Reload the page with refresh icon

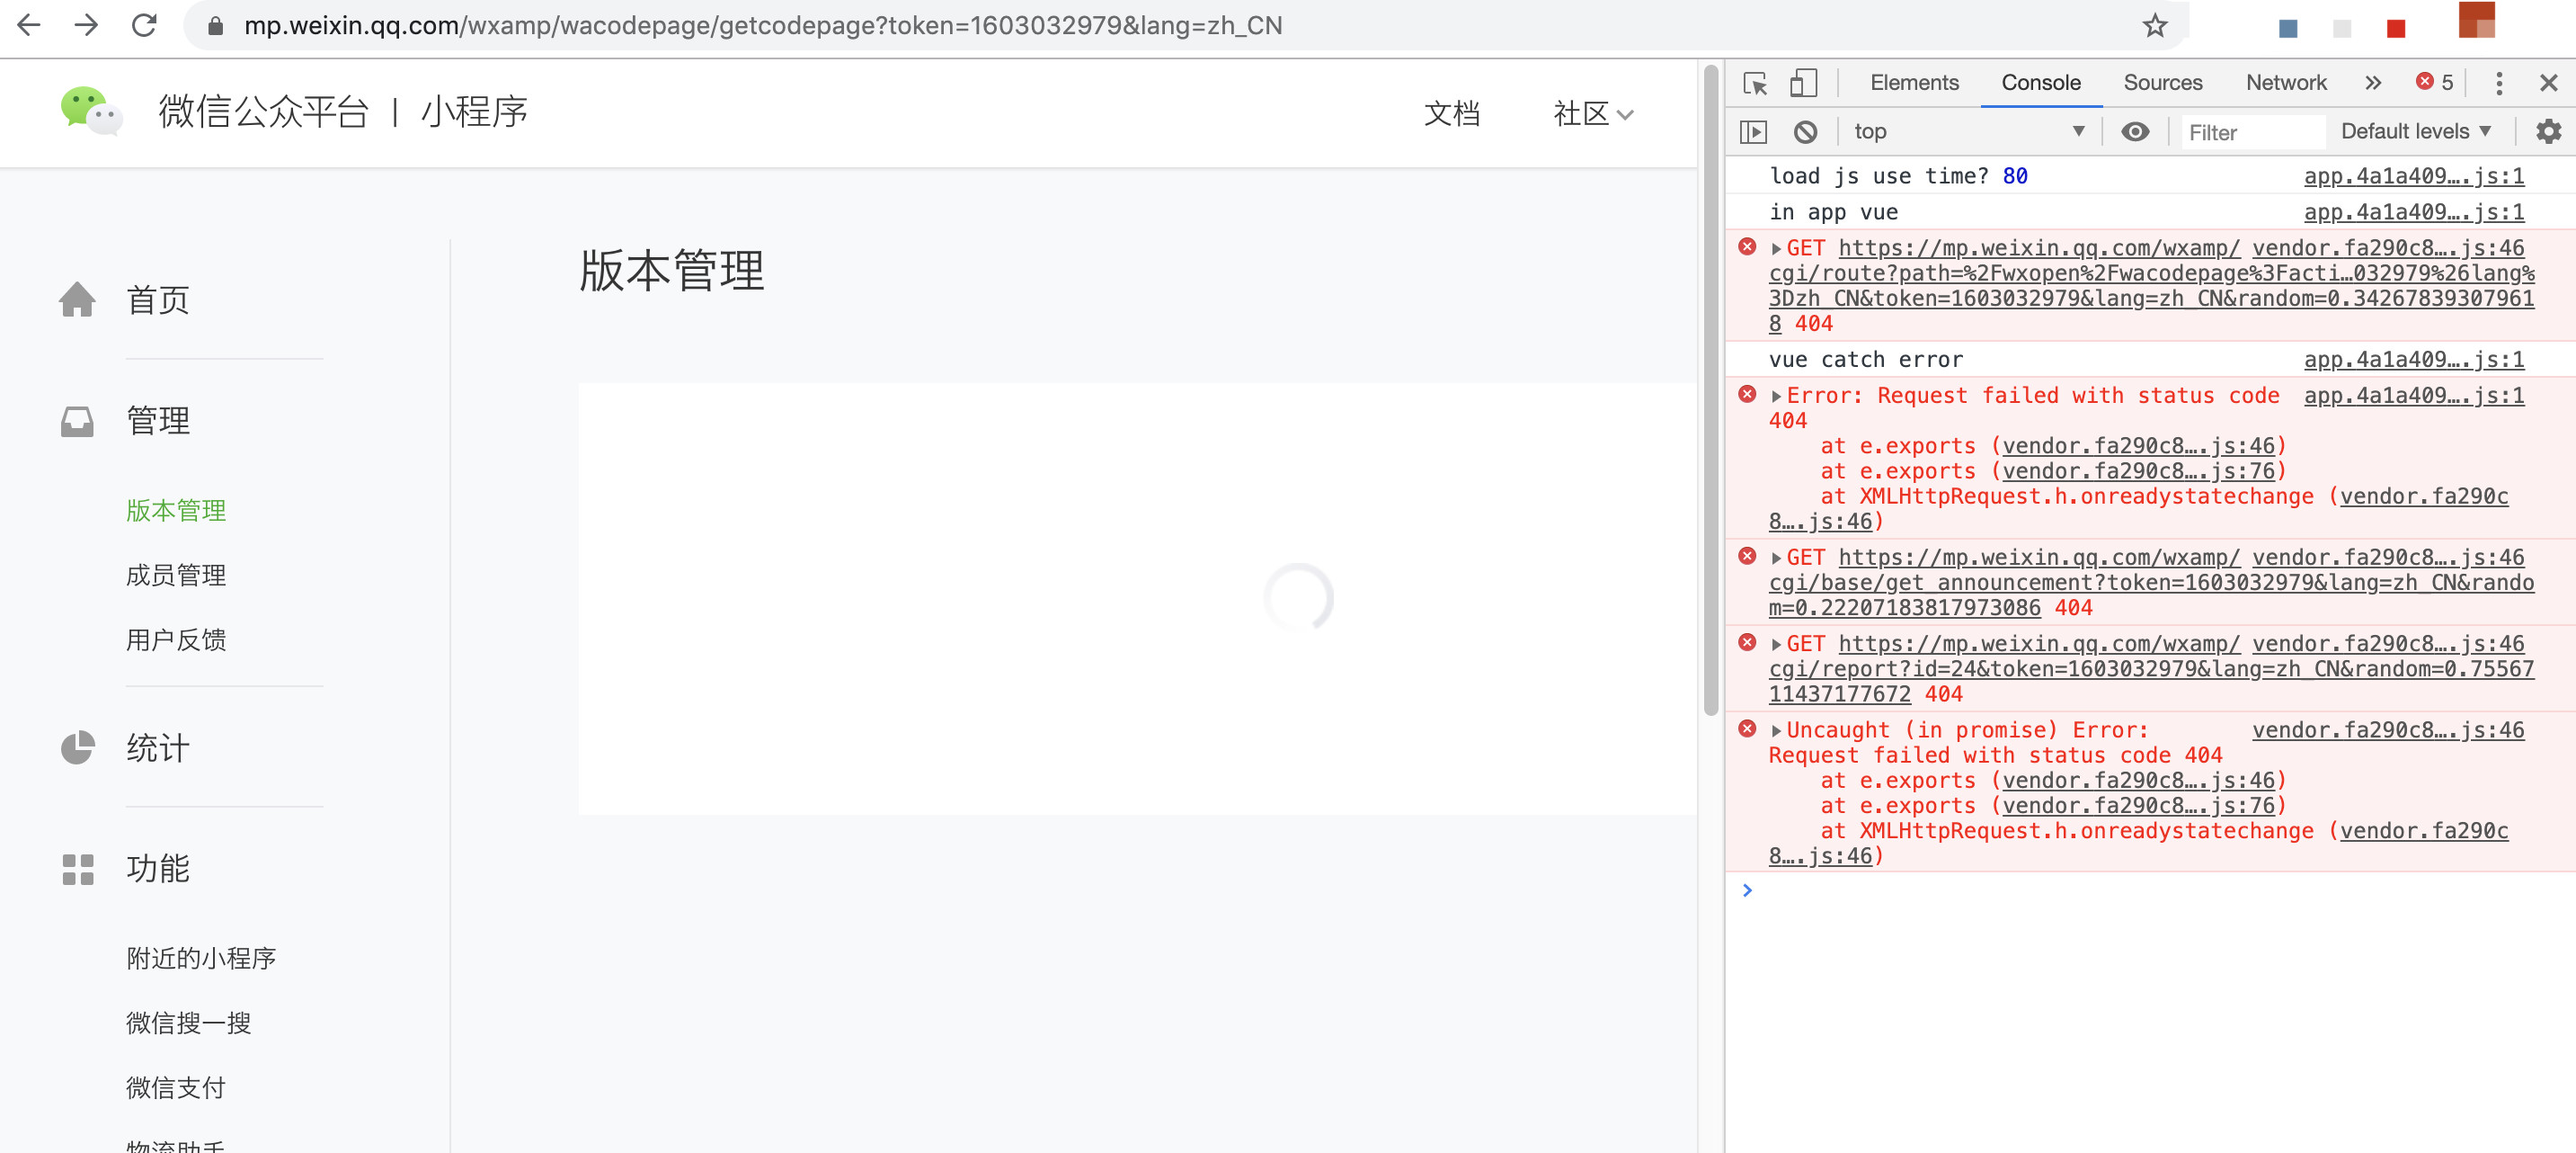(x=145, y=26)
